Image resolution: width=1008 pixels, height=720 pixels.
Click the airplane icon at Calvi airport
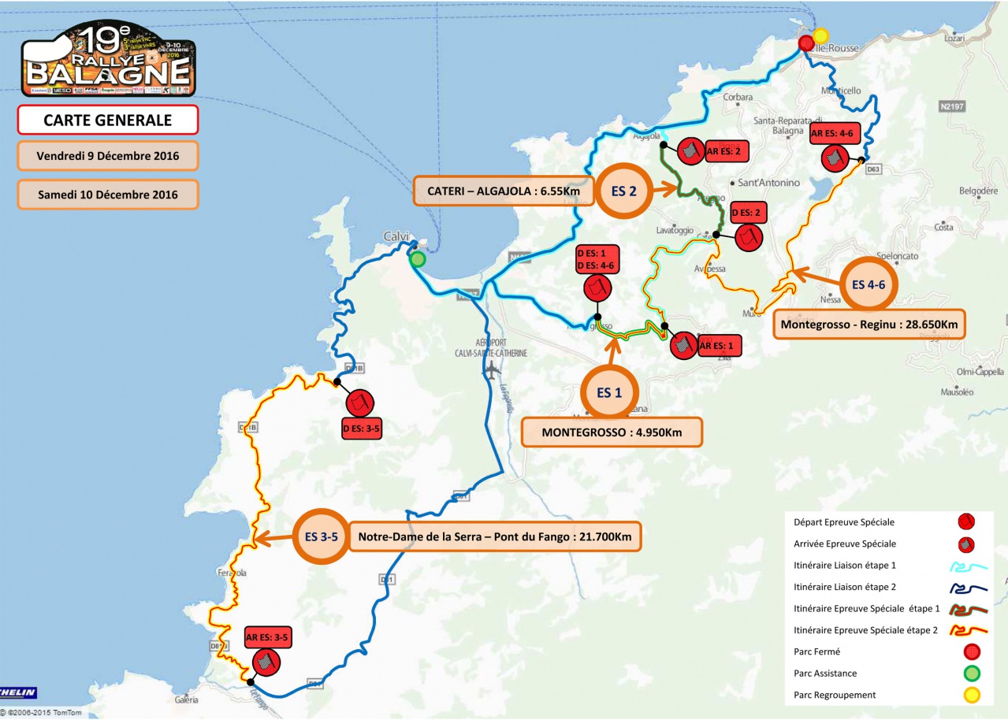point(493,369)
